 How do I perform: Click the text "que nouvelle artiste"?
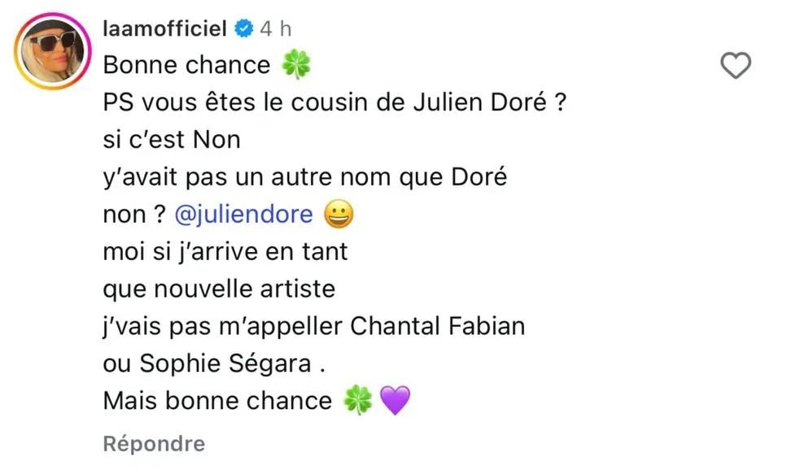219,289
